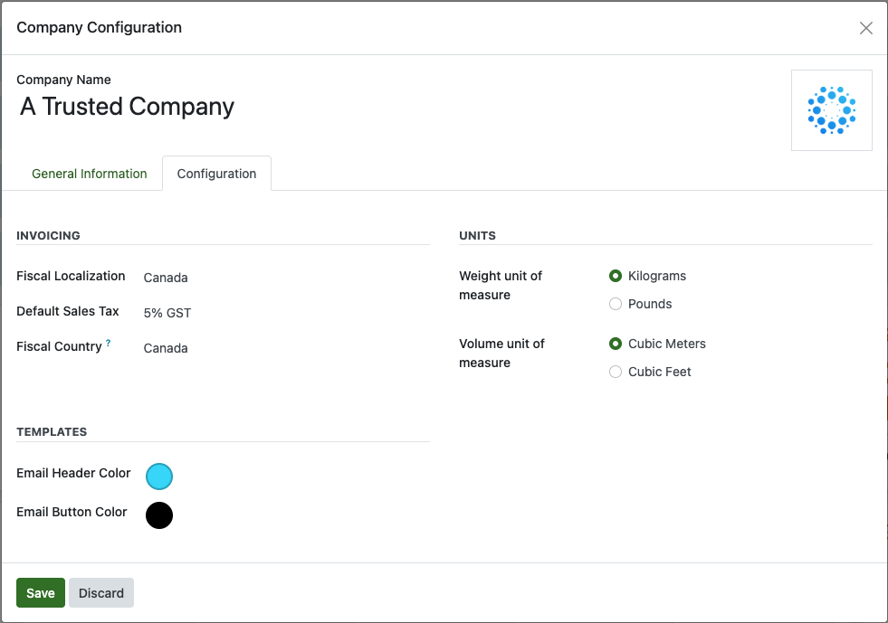Show the Fiscal Country help tooltip icon
Image resolution: width=888 pixels, height=623 pixels.
[109, 344]
